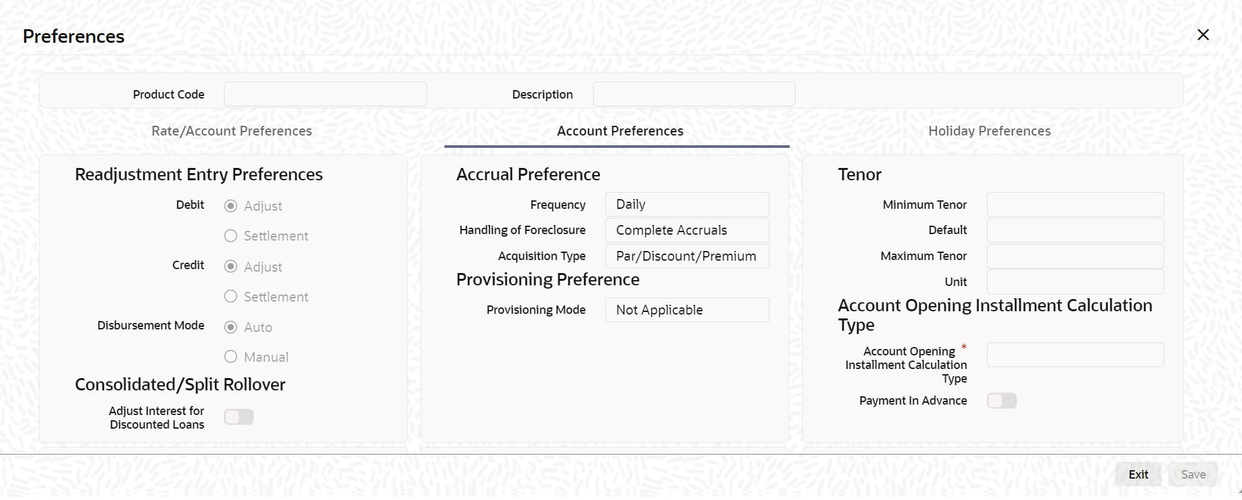Toggle Payment In Advance on
Image resolution: width=1242 pixels, height=500 pixels.
[x=1002, y=401]
